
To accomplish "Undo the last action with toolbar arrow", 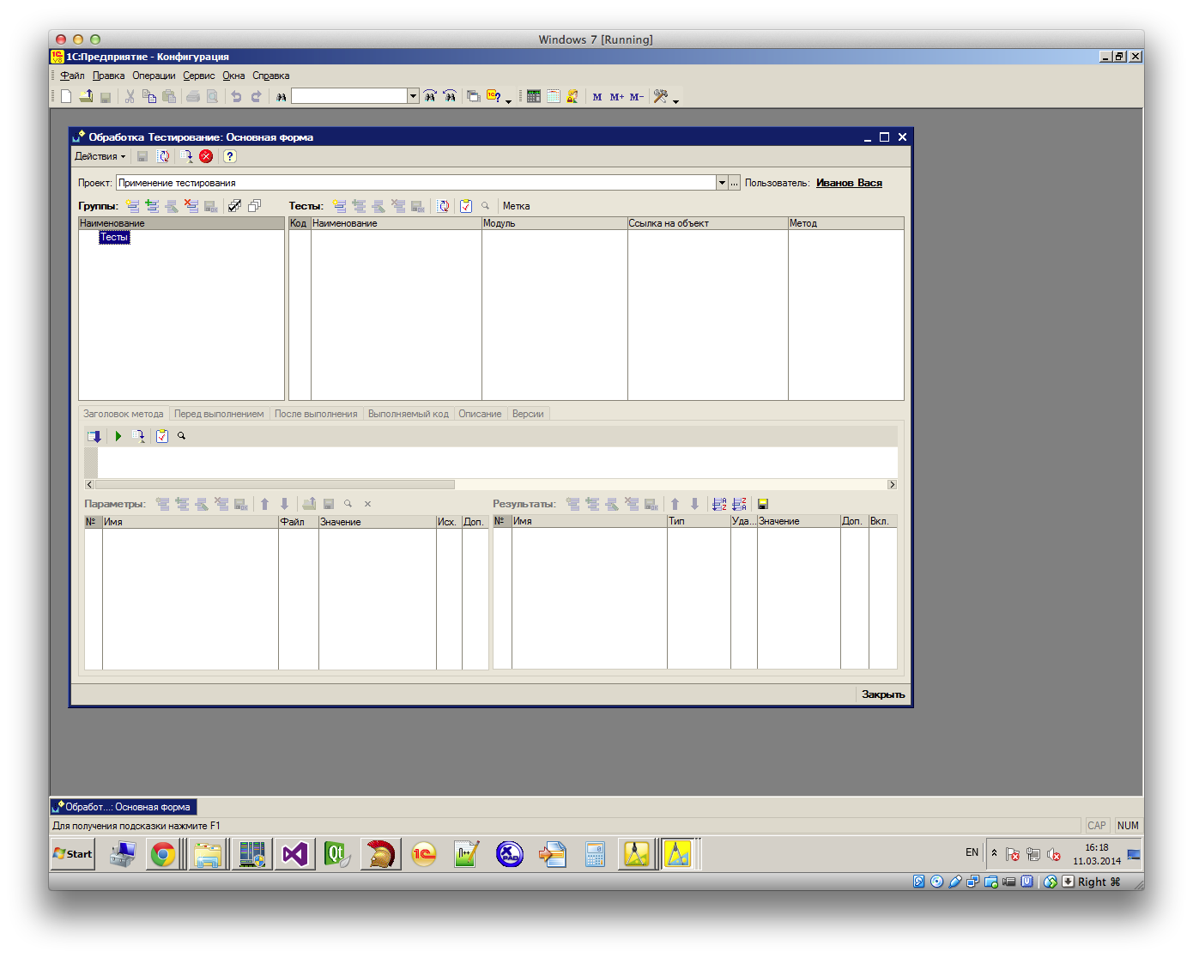I will tap(236, 96).
